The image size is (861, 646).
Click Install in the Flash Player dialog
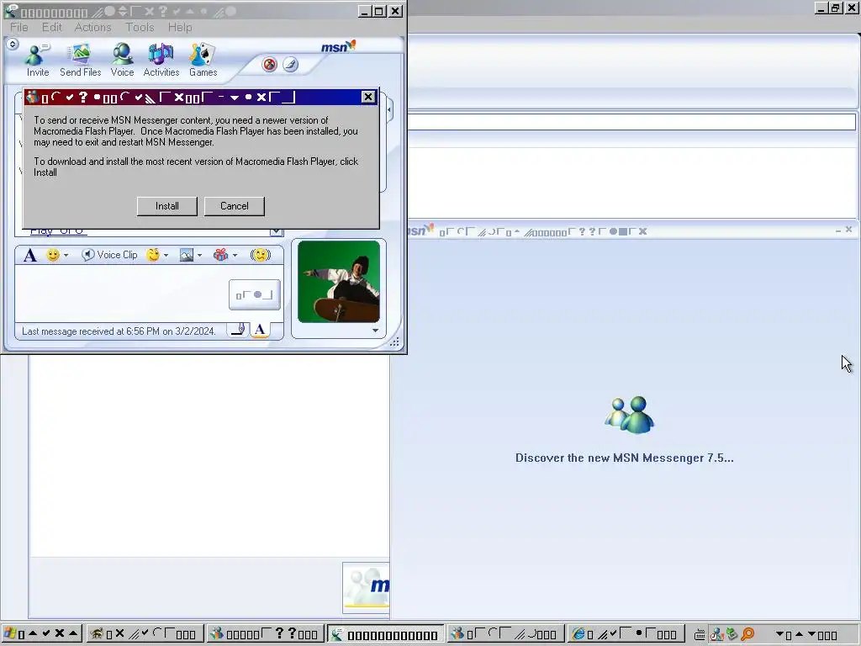click(167, 206)
